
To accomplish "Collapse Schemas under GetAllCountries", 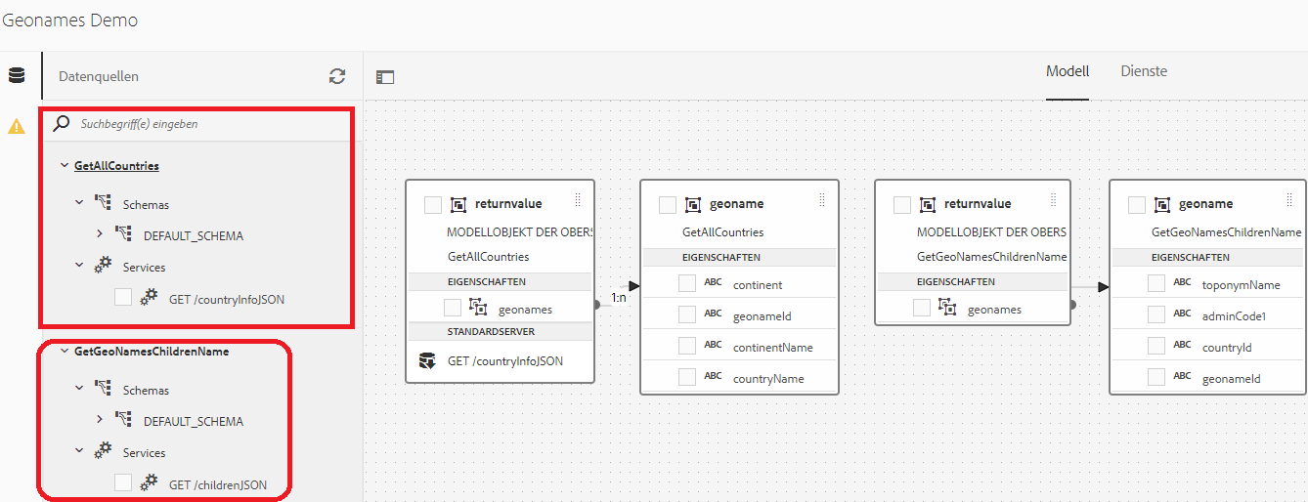I will click(x=80, y=204).
